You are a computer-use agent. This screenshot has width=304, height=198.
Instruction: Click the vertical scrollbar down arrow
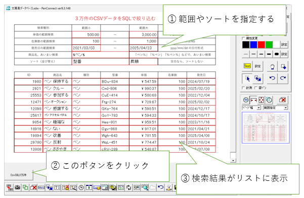tap(233, 160)
